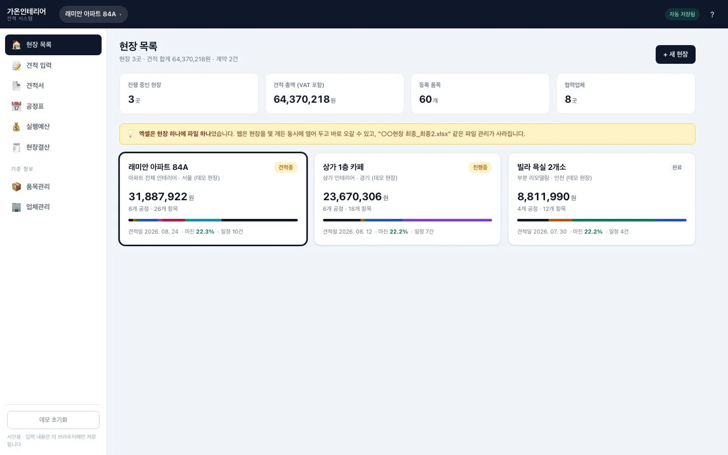Open the help question mark icon

712,14
